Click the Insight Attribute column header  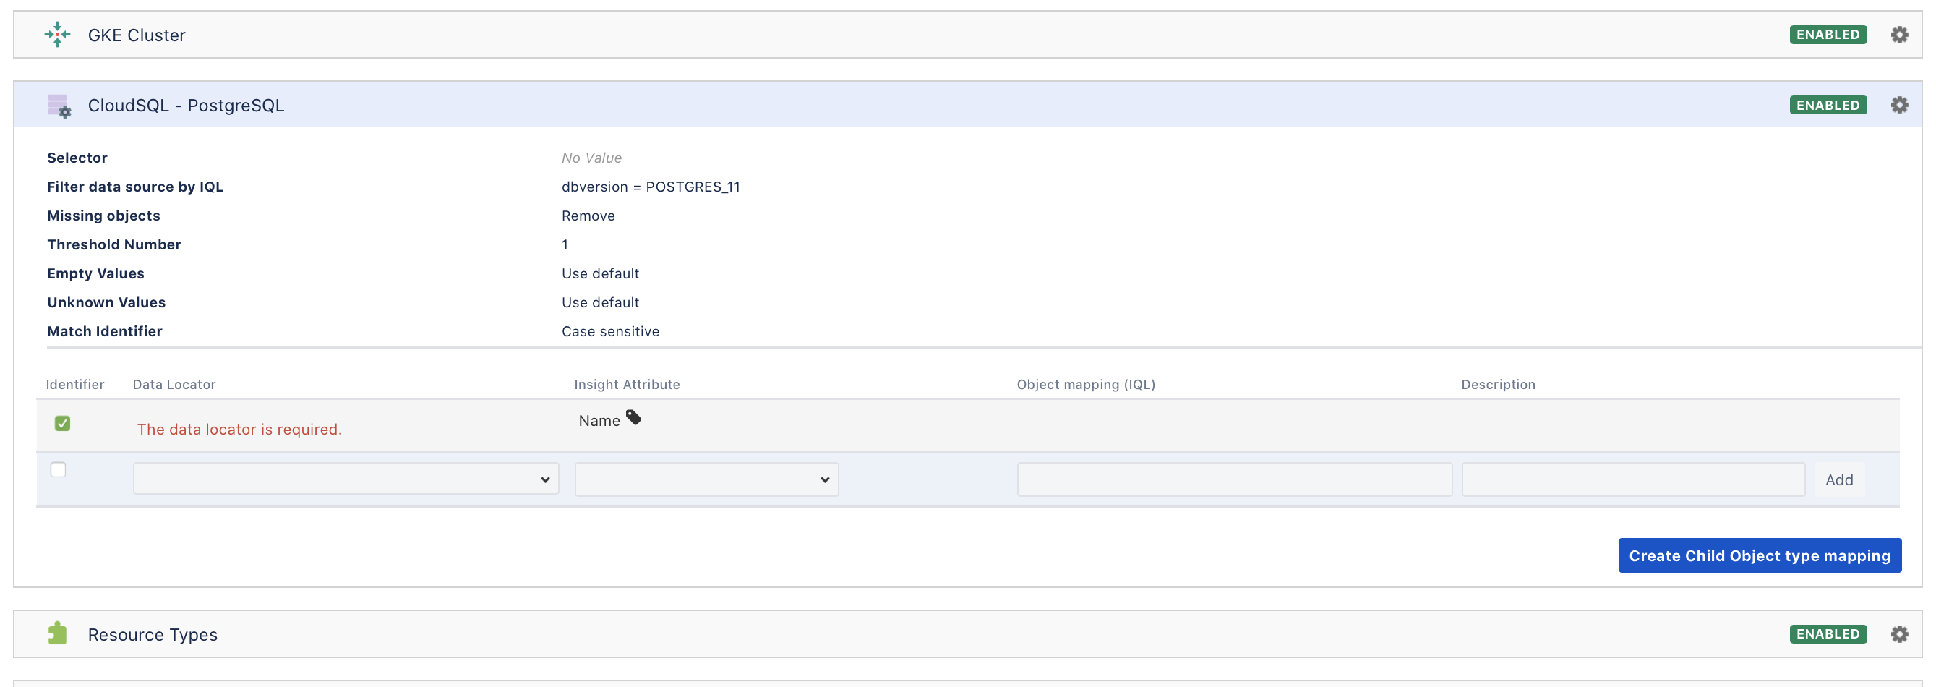(x=627, y=384)
